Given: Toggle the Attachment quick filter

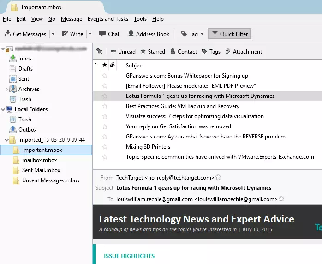Looking at the screenshot, I should coord(244,52).
